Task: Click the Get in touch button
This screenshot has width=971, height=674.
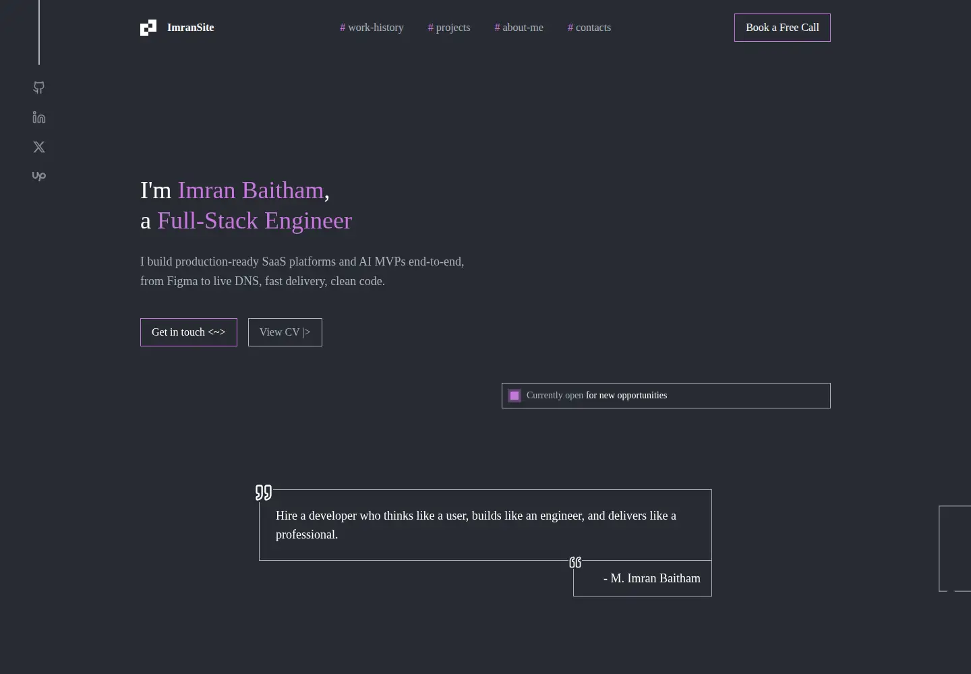Action: pyautogui.click(x=189, y=332)
